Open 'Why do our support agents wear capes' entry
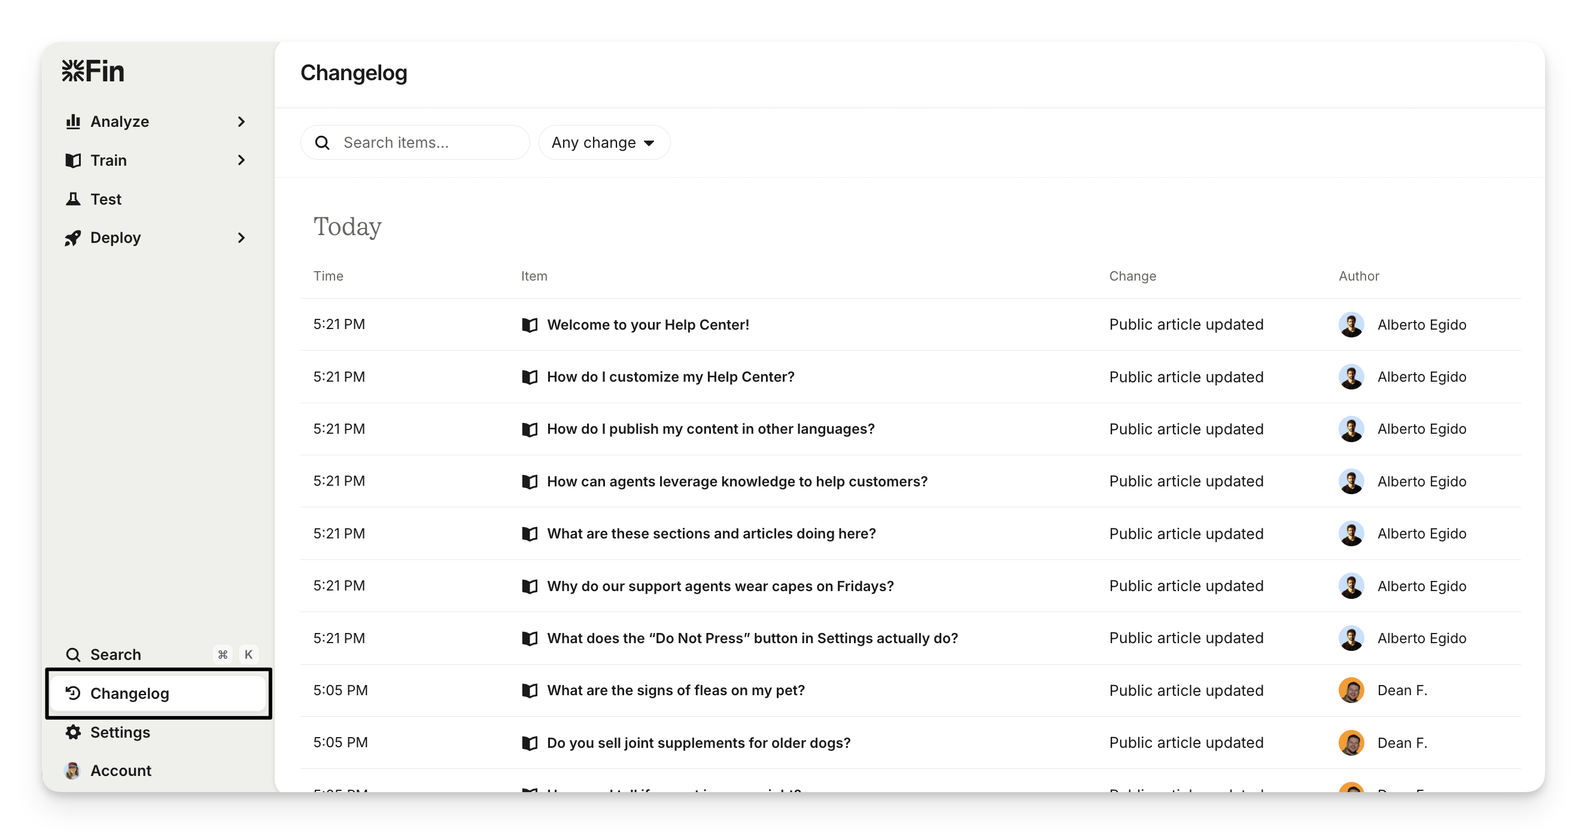The image size is (1587, 834). [720, 586]
